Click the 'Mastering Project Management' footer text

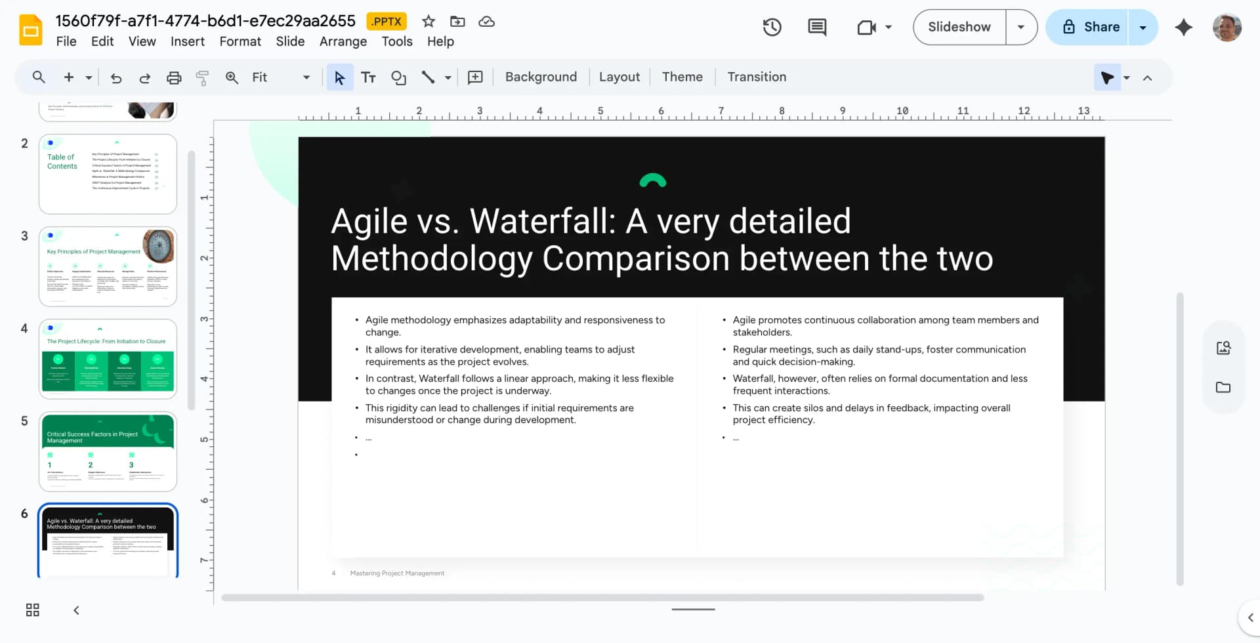point(397,573)
